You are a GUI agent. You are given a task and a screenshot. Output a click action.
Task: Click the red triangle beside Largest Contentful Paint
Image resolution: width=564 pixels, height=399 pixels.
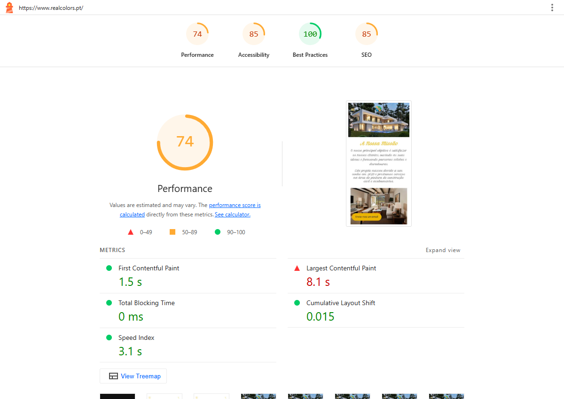[297, 268]
